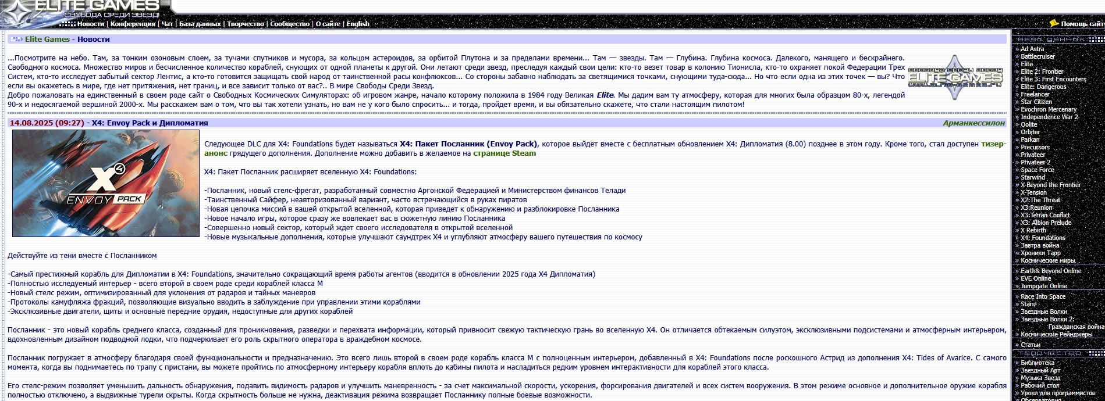
Task: Open the Jumpgate Online sidebar link
Action: point(1044,286)
